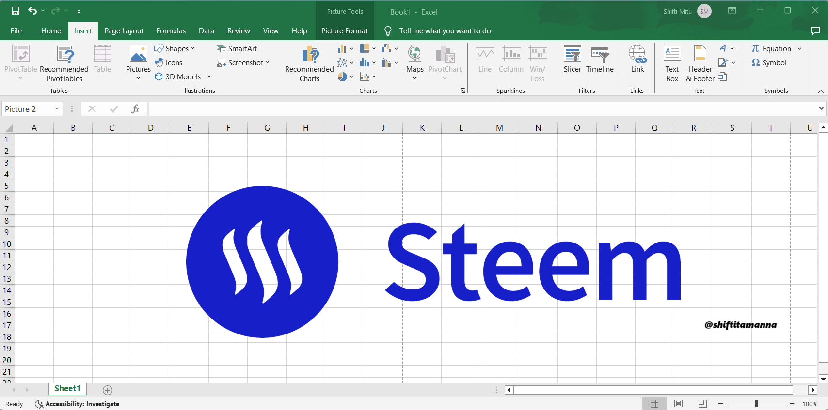The width and height of the screenshot is (828, 410).
Task: Click the Shifti Mitu account avatar
Action: 704,11
